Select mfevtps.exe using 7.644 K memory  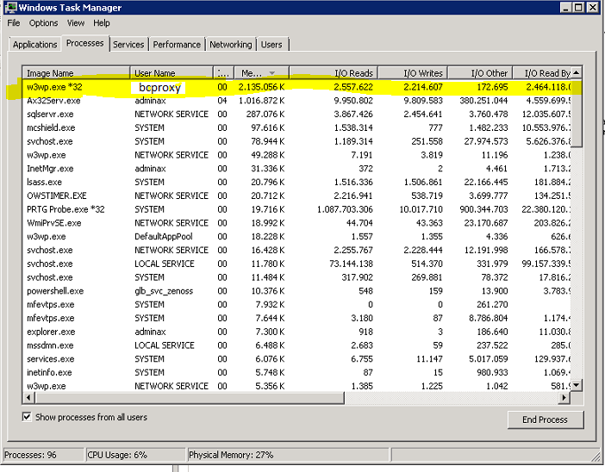(x=296, y=318)
